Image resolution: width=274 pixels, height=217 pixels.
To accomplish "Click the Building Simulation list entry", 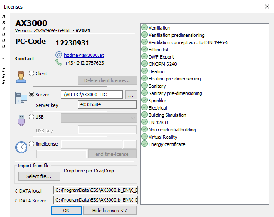I will (167, 115).
